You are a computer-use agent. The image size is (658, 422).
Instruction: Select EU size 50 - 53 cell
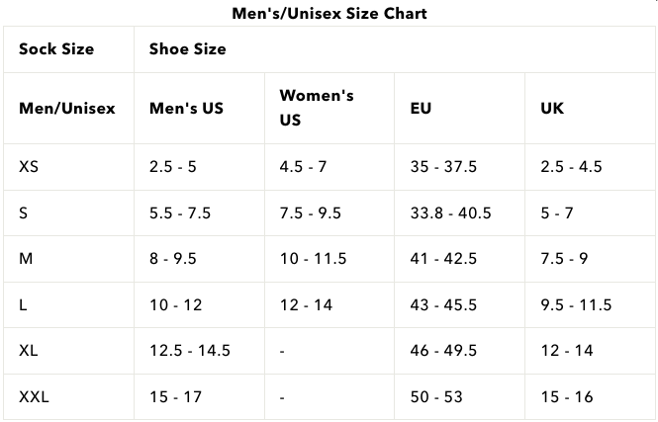435,397
